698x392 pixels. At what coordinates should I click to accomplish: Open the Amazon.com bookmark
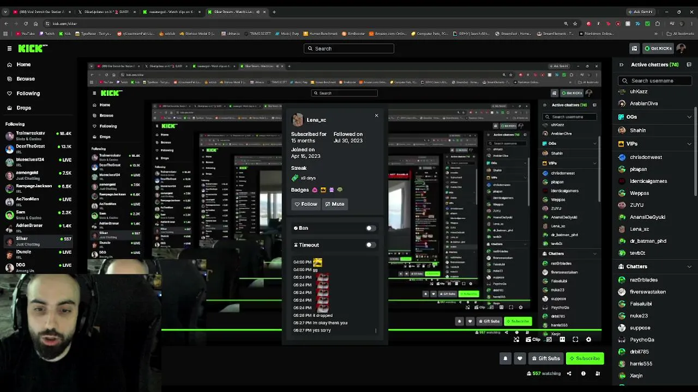[388, 34]
